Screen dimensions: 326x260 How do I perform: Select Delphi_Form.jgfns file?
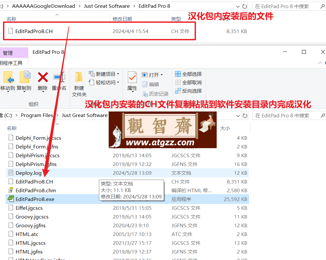click(x=37, y=147)
